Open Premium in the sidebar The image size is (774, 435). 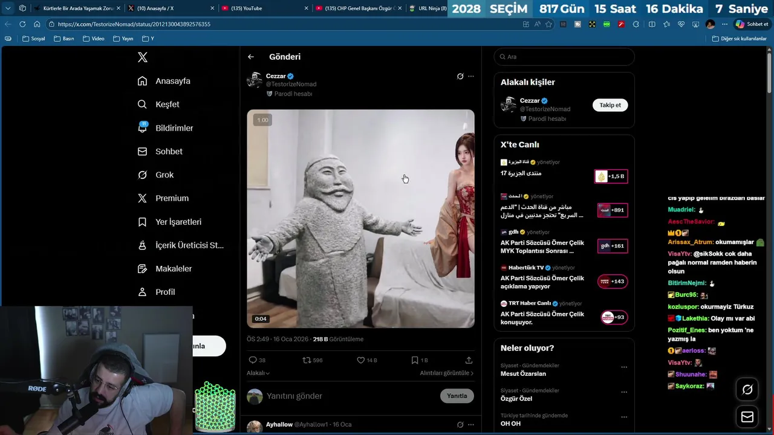pos(163,198)
